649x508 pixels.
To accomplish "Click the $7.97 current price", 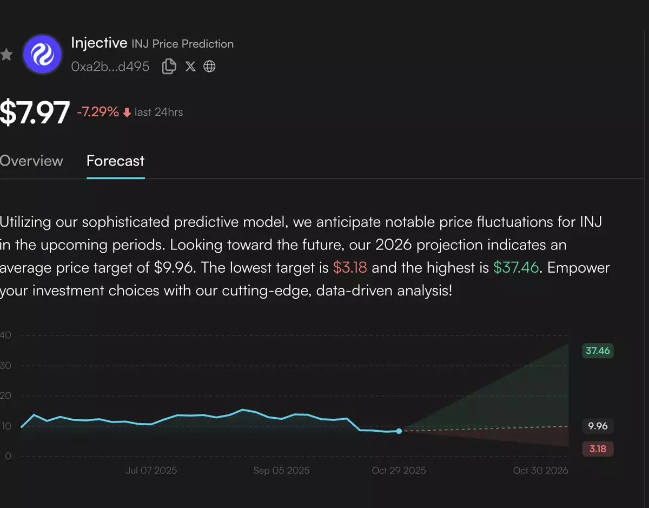I will pos(35,113).
